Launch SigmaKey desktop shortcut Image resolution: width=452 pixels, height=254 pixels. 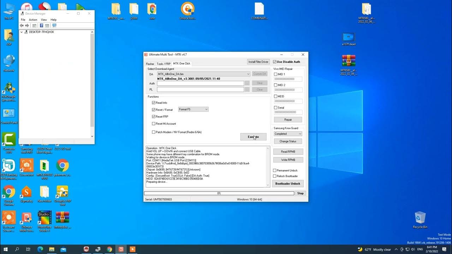[x=26, y=194]
